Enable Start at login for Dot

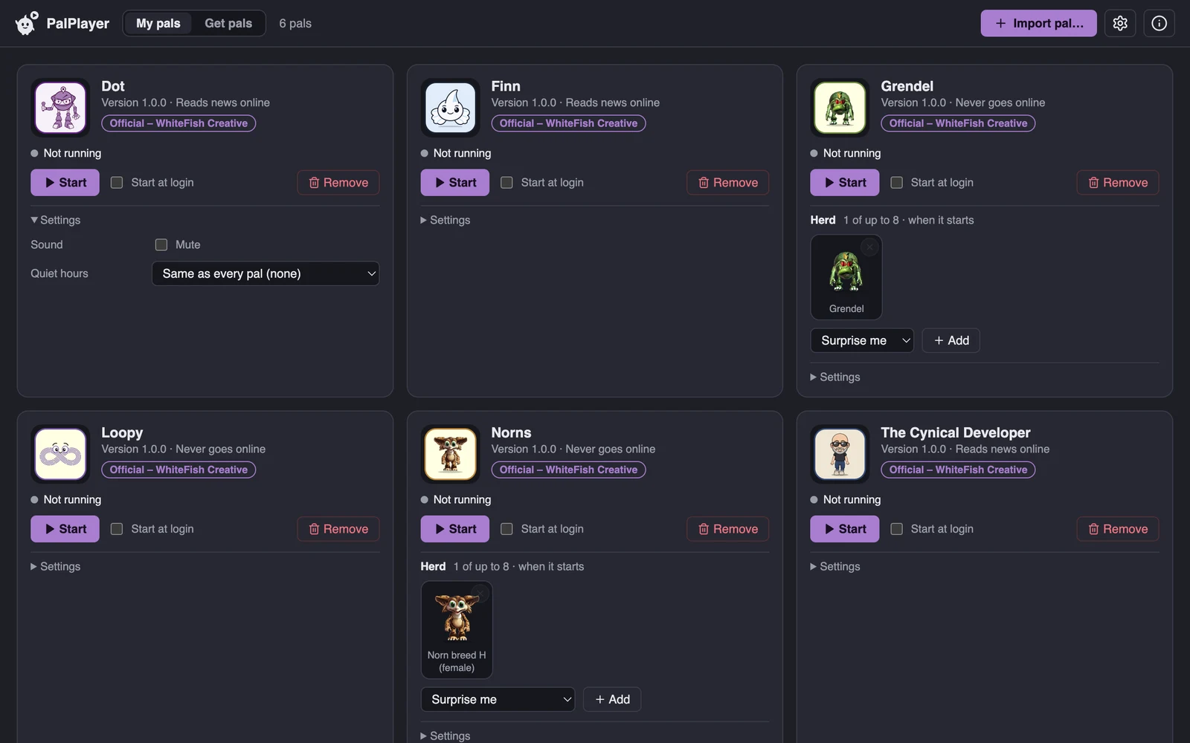pyautogui.click(x=117, y=183)
